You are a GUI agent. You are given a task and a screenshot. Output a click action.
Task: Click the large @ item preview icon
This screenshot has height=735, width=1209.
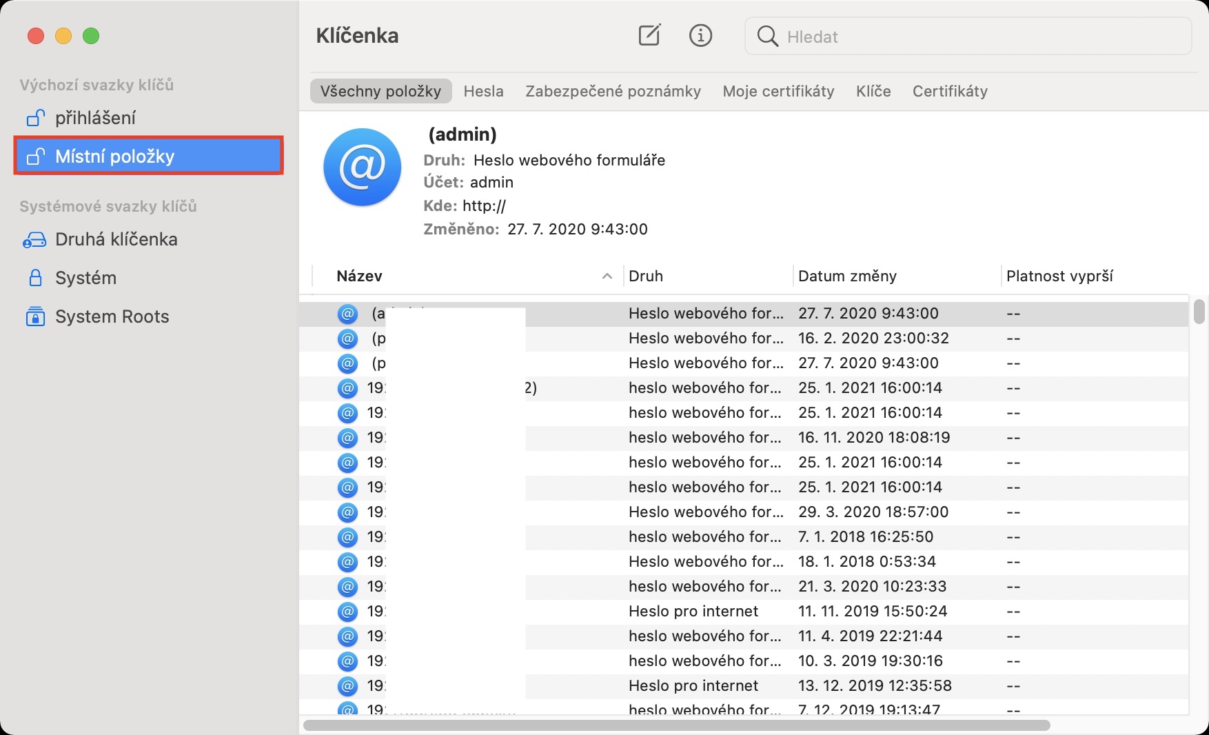click(x=362, y=168)
